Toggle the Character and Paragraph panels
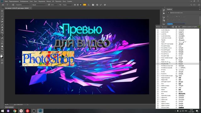This screenshot has width=201, height=113. (93, 5)
